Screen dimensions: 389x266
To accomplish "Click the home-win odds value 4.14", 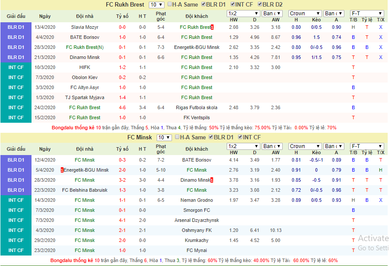I will (234, 160).
